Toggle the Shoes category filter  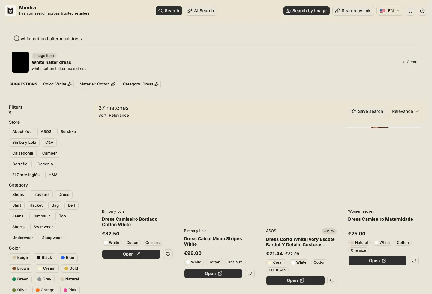click(x=18, y=195)
